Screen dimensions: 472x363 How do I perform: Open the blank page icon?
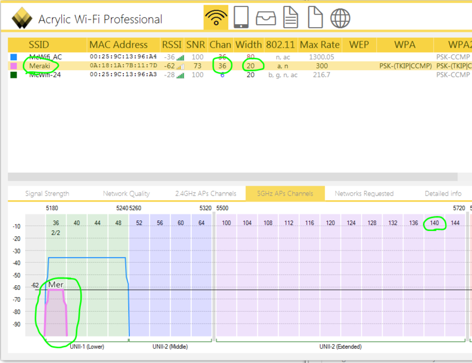point(315,18)
